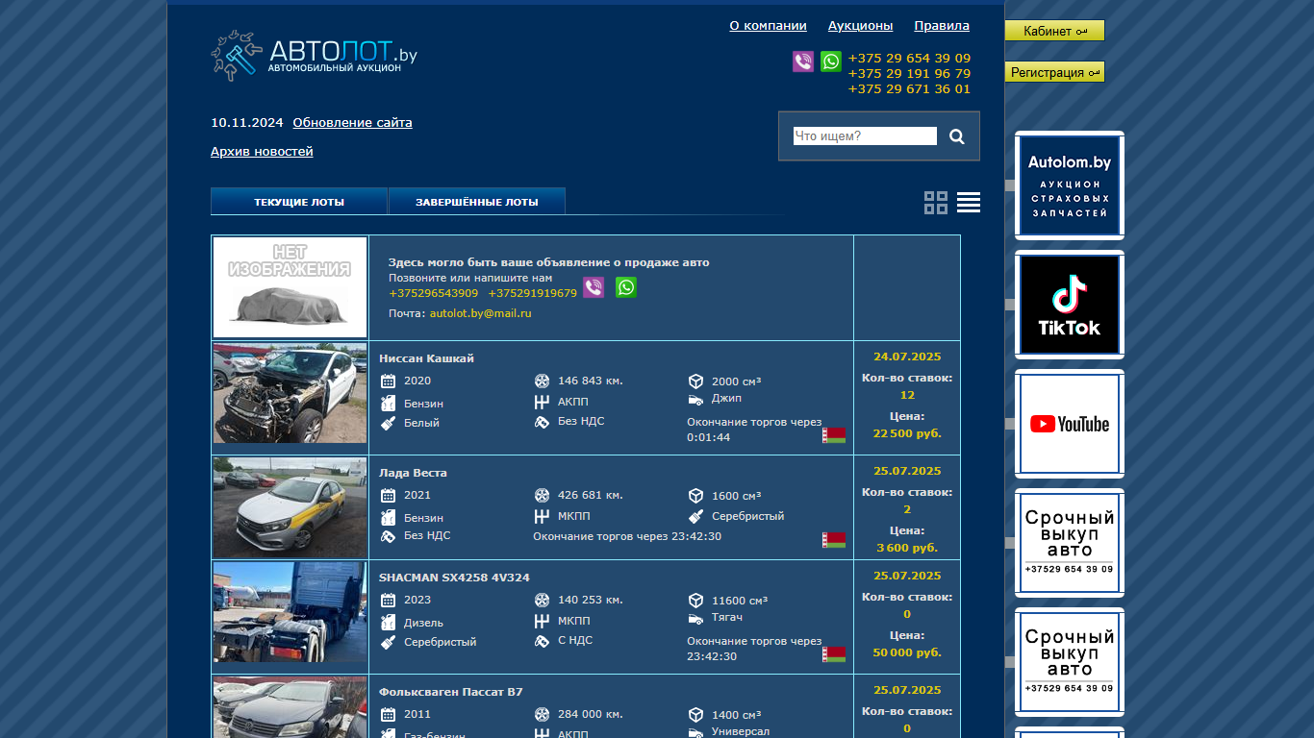Screen dimensions: 1314x738
Task: Switch to list view layout
Action: 969,203
